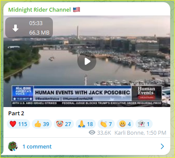
Task: Click the 33.6K view count
Action: point(104,133)
